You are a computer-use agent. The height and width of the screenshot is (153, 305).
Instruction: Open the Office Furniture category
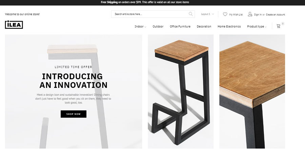(x=180, y=27)
